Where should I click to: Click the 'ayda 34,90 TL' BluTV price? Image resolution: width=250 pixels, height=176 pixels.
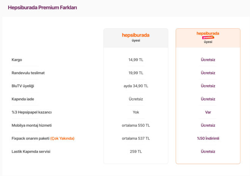(x=136, y=86)
